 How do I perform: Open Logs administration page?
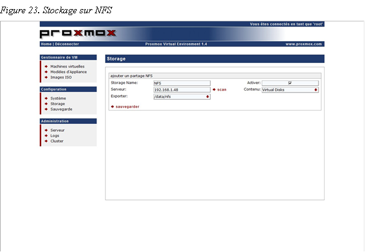(55, 136)
